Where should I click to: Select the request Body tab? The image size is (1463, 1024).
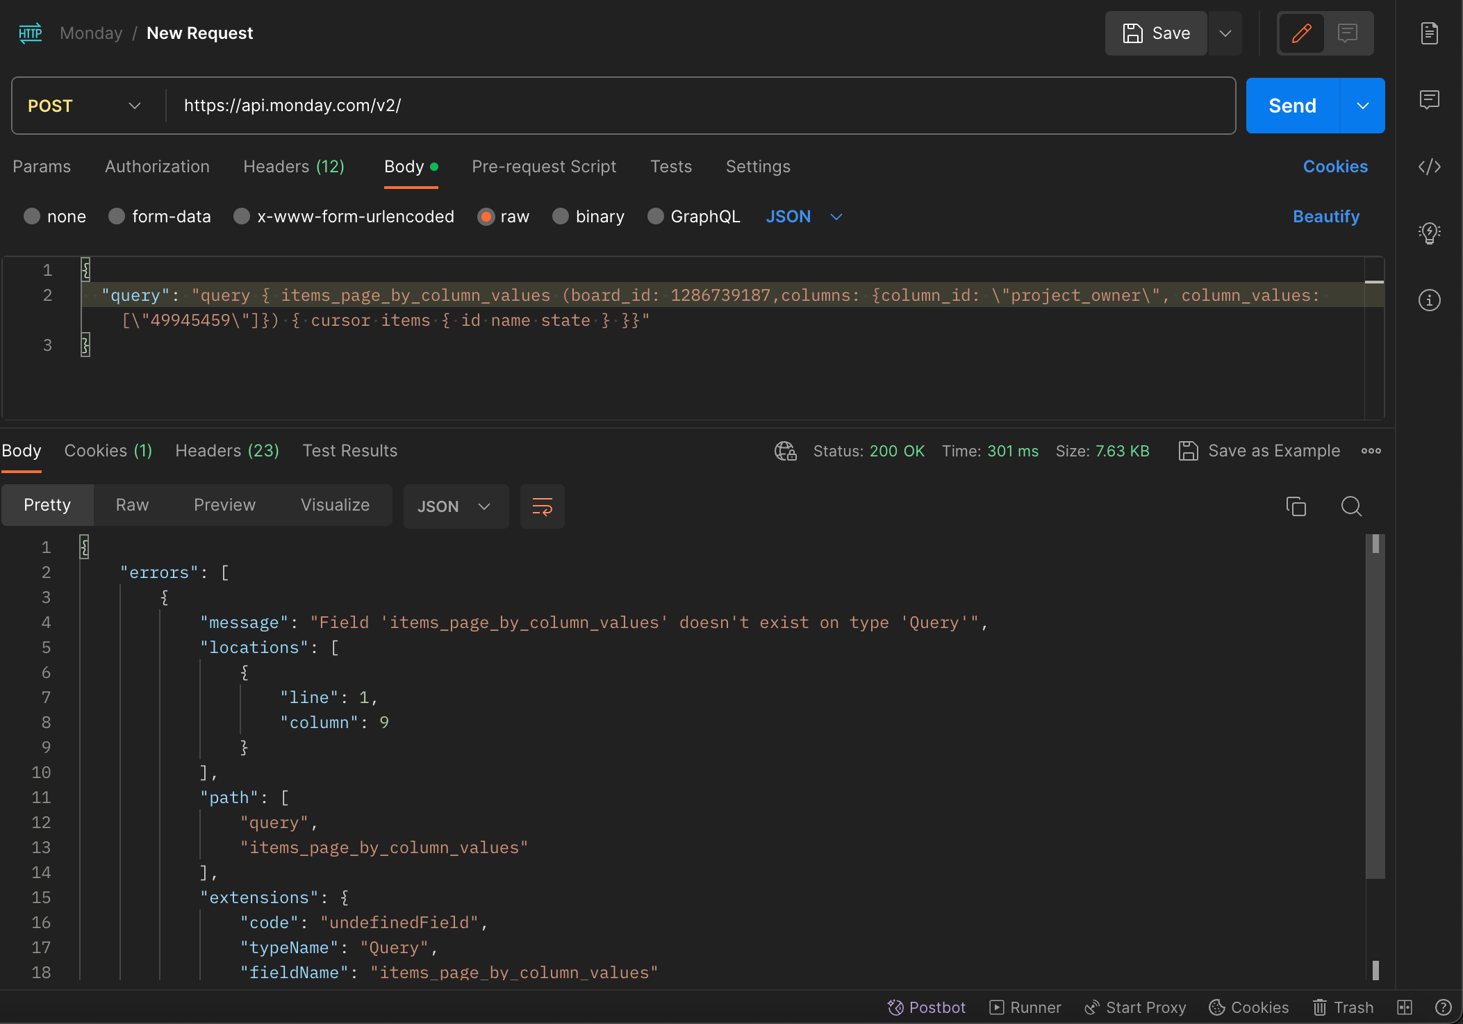(411, 167)
